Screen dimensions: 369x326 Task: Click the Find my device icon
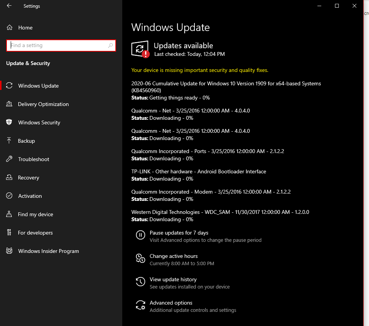point(9,214)
